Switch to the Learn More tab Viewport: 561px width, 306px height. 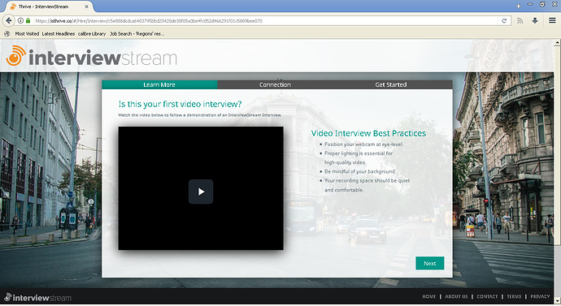tap(159, 84)
